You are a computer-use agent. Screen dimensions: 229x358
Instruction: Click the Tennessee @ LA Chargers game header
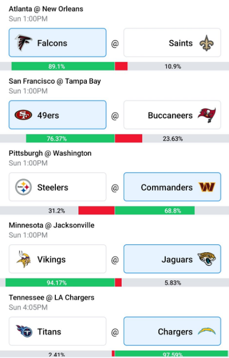coord(52,297)
